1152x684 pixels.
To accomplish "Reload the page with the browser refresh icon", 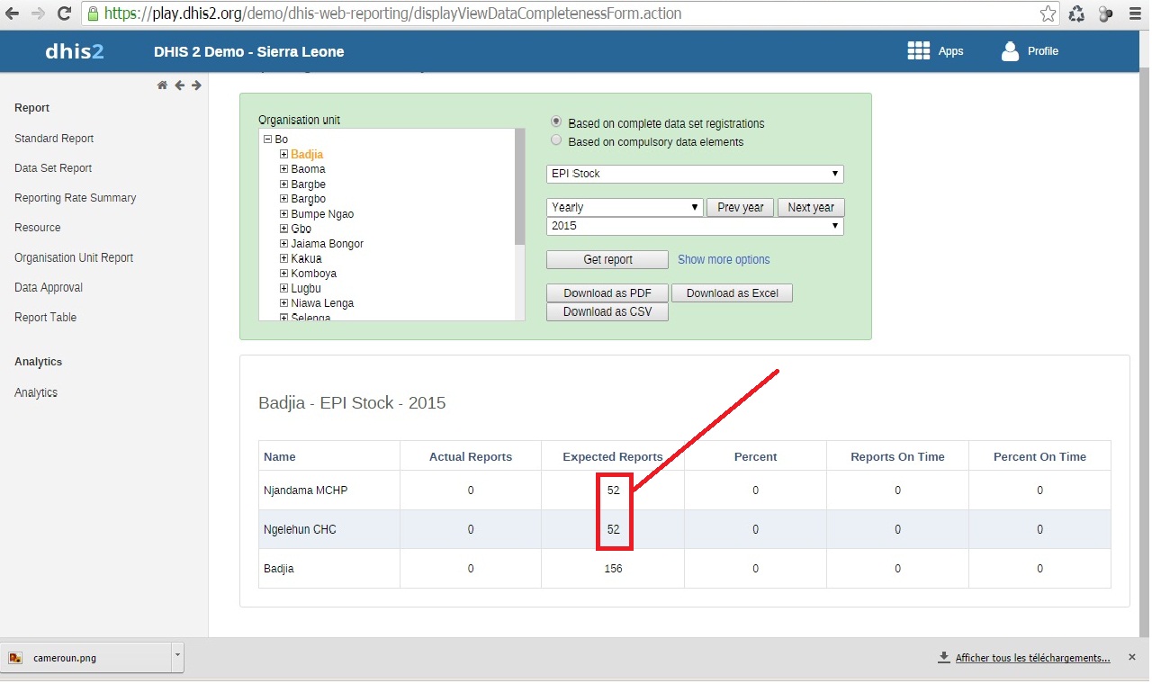I will point(65,13).
